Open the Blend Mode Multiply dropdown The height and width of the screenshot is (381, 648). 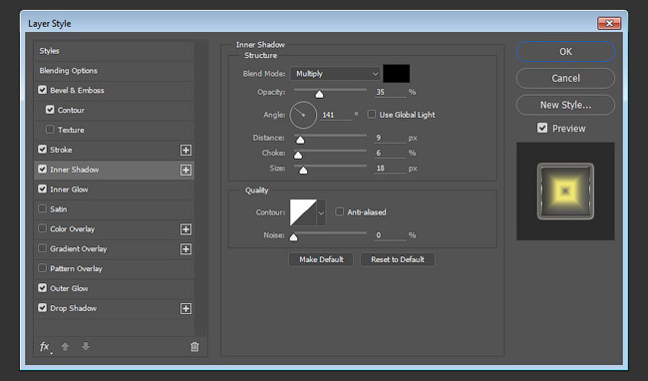click(335, 74)
